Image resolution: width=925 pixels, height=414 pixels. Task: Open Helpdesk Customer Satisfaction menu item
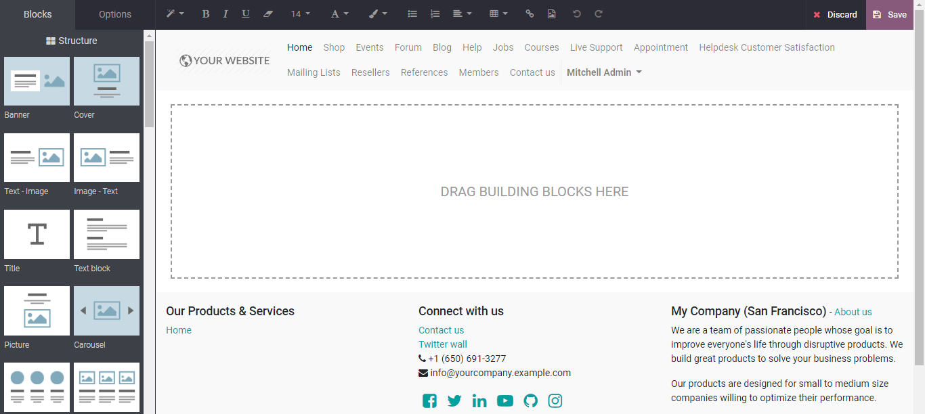coord(767,47)
